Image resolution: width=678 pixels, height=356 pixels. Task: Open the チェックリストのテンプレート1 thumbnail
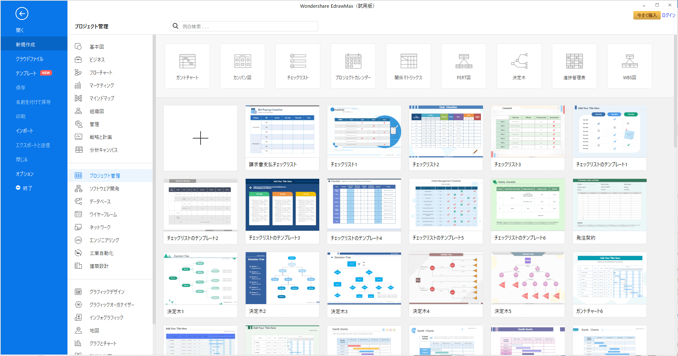(610, 138)
